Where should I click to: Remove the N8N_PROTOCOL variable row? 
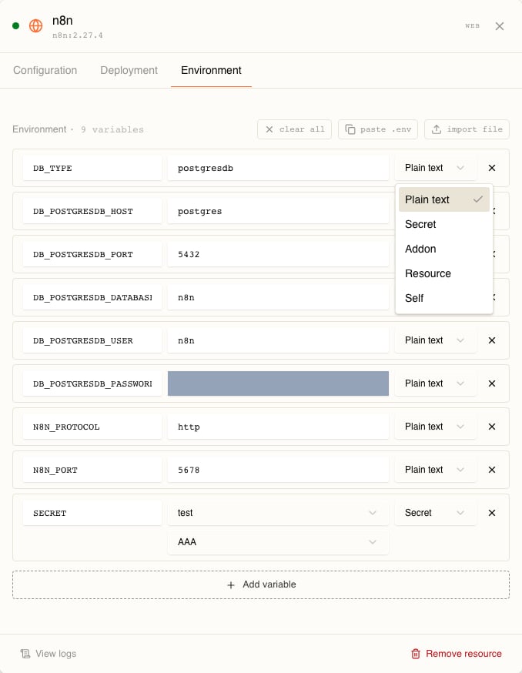[492, 427]
